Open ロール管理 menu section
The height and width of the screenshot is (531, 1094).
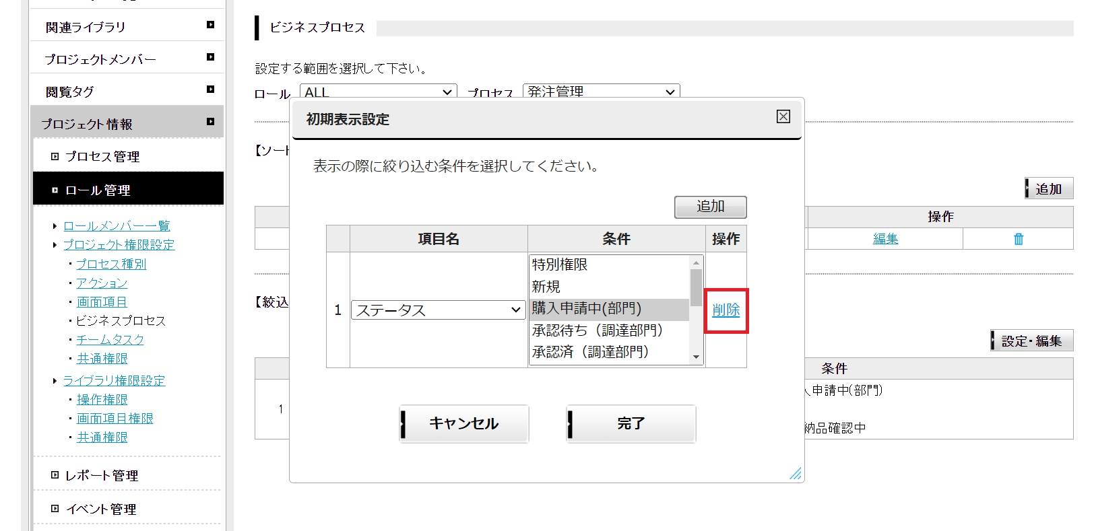click(x=128, y=190)
